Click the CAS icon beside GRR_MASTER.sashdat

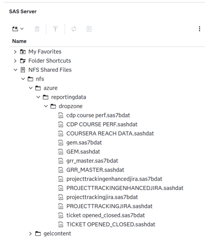[x=61, y=170]
